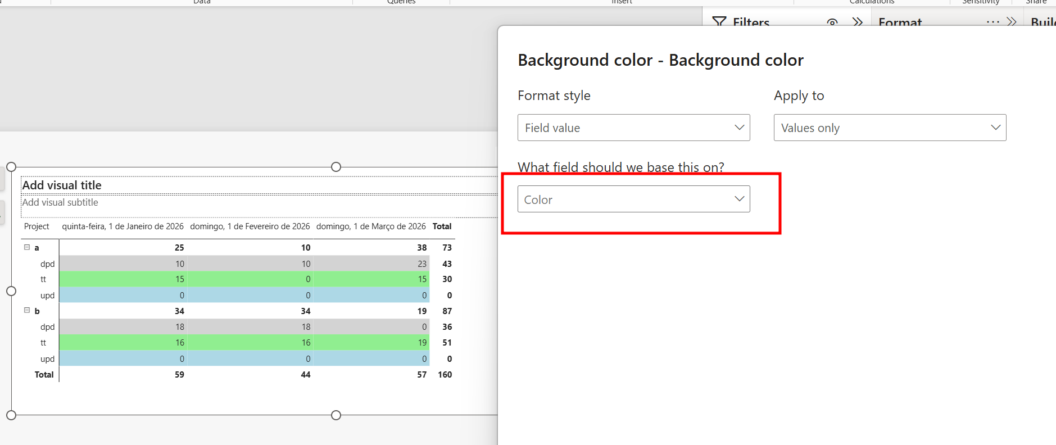Collapse project b row group

point(26,310)
